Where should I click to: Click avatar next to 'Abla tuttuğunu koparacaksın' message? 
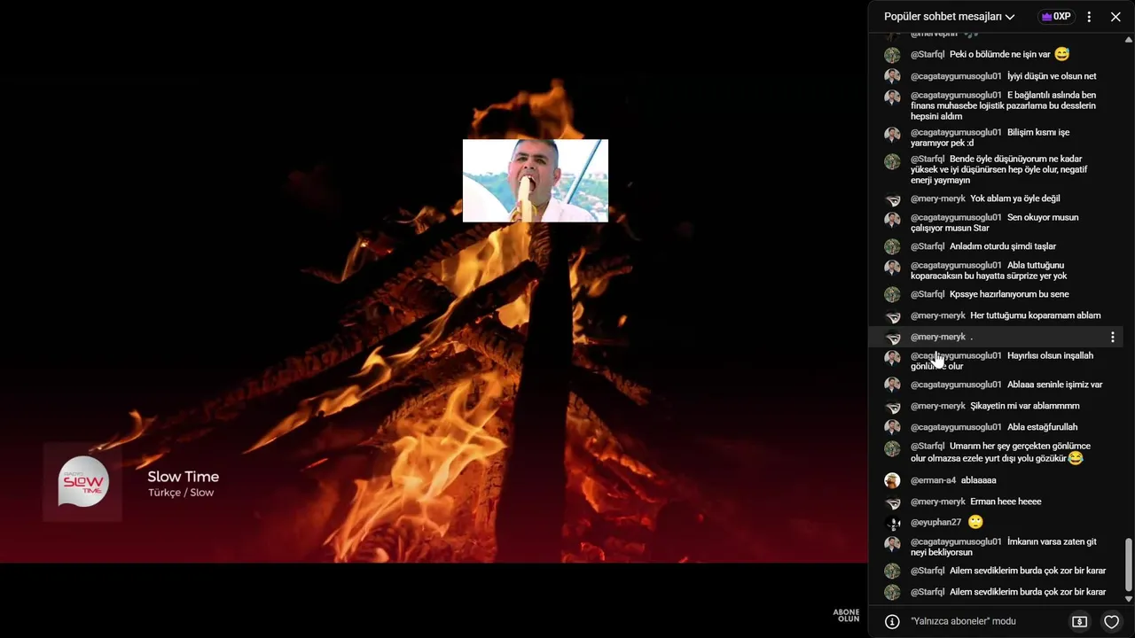click(x=892, y=268)
